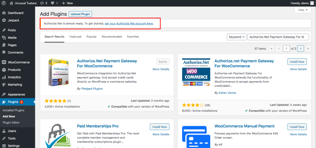Viewport: 316px width, 148px height.
Task: Open Plugin Editor submenu item
Action: (11, 122)
